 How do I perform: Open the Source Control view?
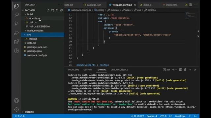[x=16, y=24]
